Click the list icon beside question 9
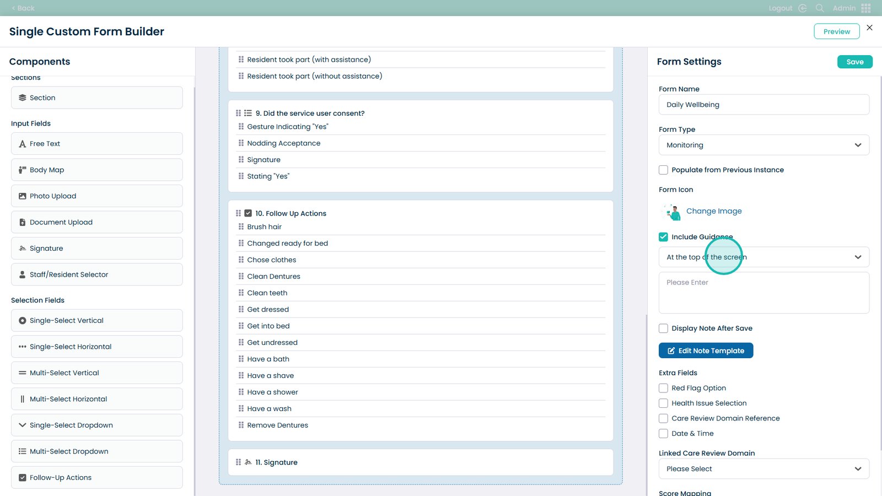This screenshot has width=882, height=496. pos(248,113)
